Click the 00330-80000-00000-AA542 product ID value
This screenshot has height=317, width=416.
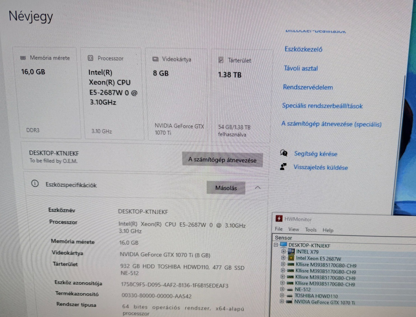(x=157, y=296)
